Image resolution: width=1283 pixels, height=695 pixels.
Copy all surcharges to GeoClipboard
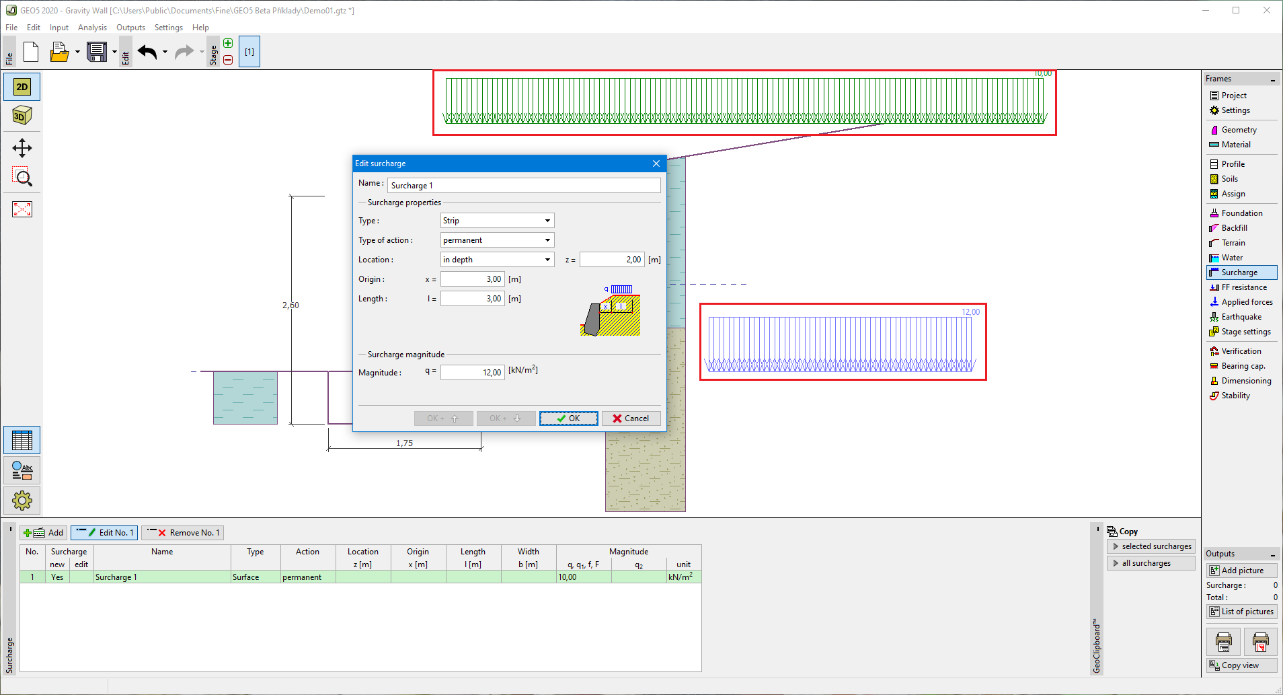tap(1151, 563)
